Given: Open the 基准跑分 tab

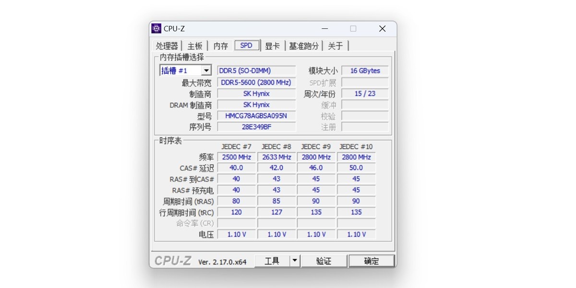Looking at the screenshot, I should tap(304, 45).
